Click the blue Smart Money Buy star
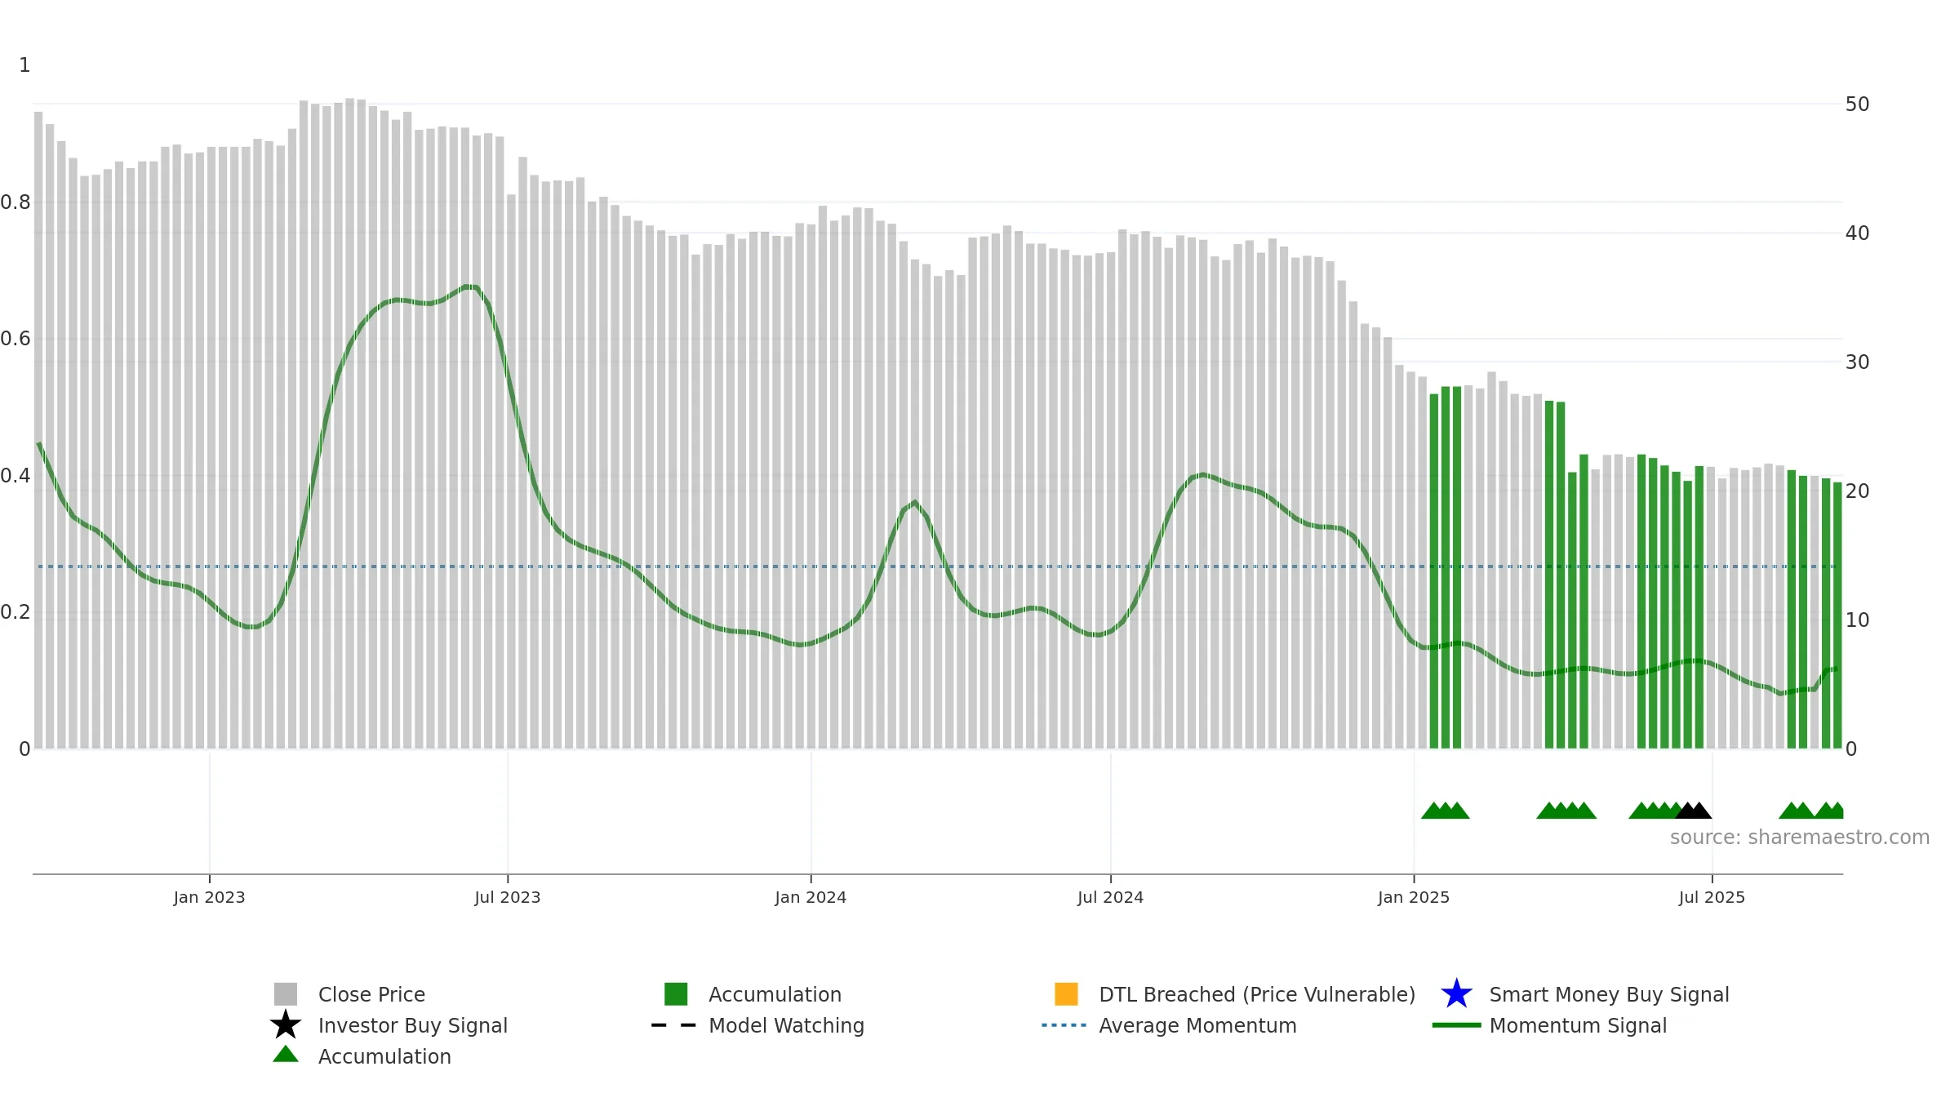1959x1102 pixels. [1457, 993]
